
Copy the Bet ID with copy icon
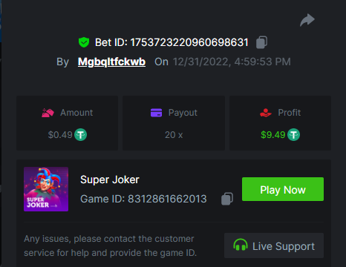pyautogui.click(x=261, y=42)
